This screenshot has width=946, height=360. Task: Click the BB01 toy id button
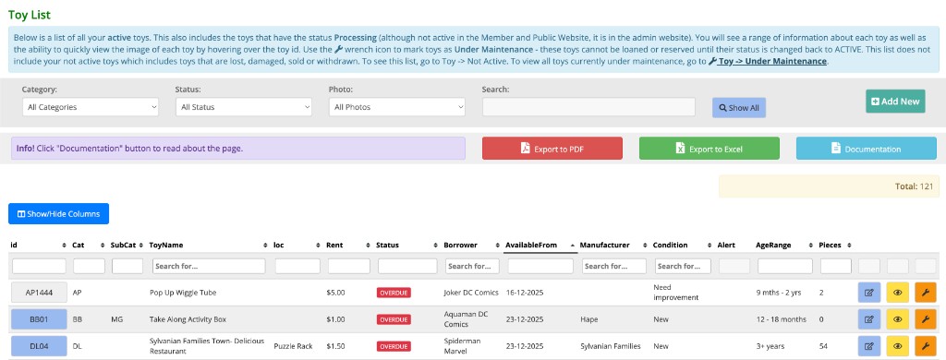tap(39, 319)
